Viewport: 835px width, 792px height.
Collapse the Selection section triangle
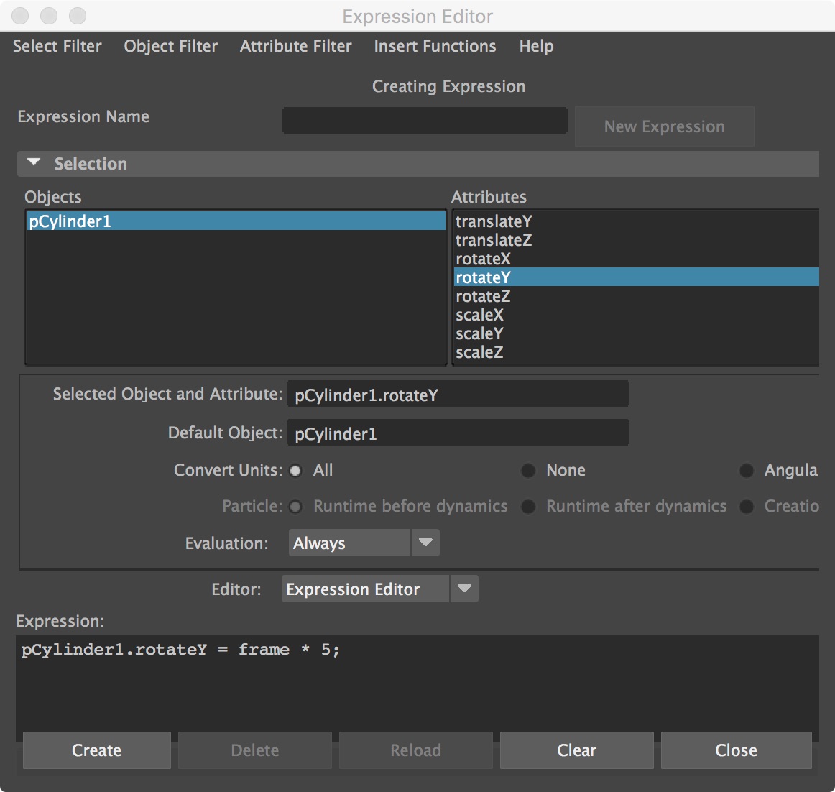(x=34, y=163)
